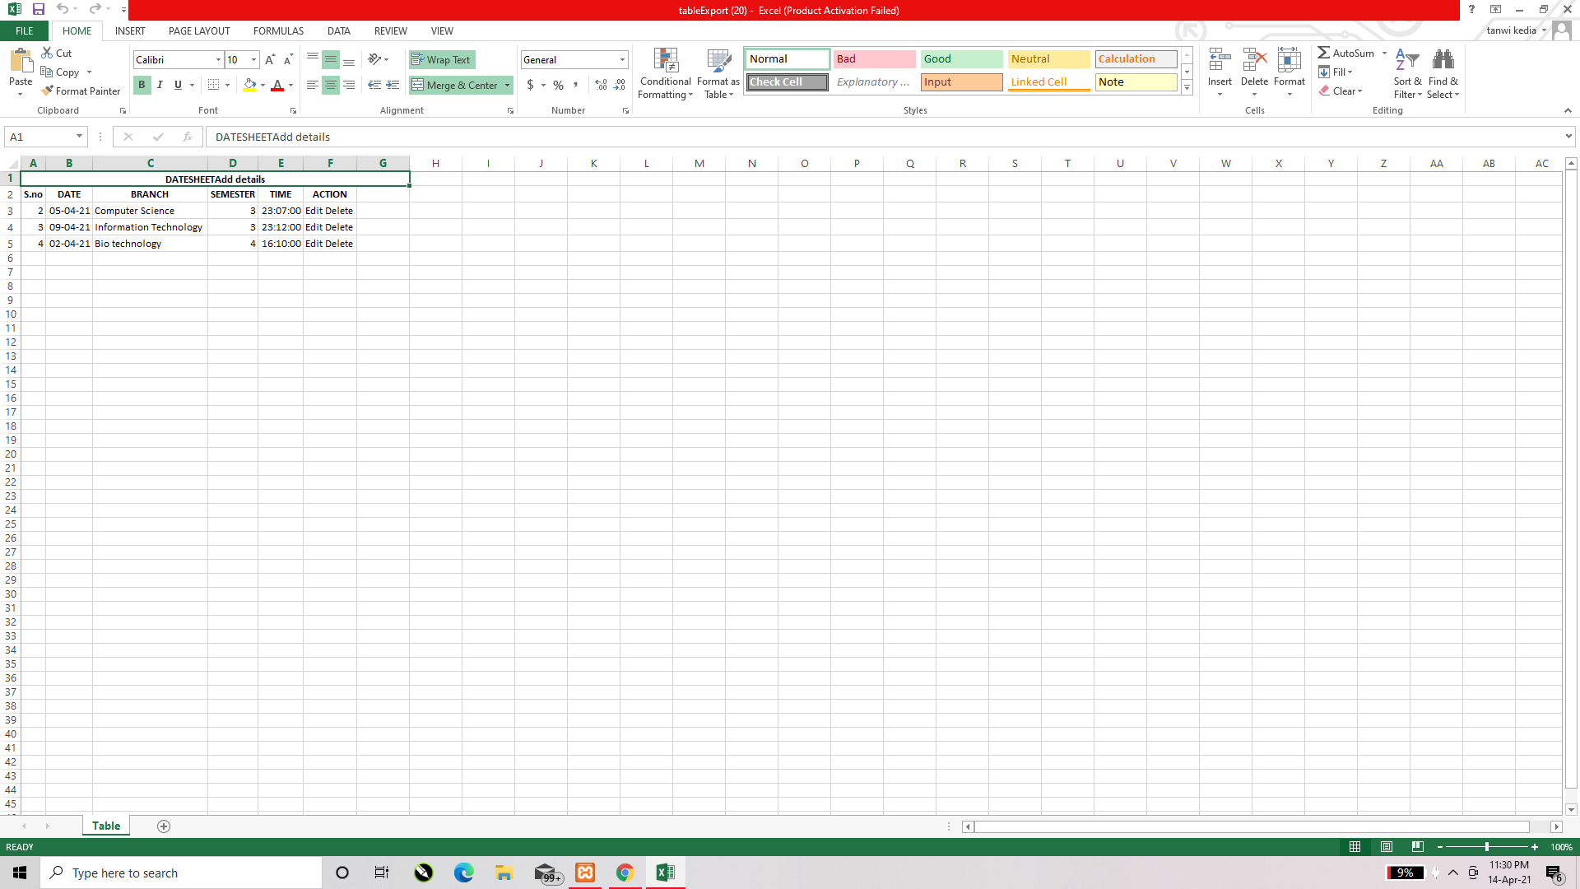The width and height of the screenshot is (1580, 889).
Task: Click the AutoSum sigma icon
Action: pos(1323,53)
